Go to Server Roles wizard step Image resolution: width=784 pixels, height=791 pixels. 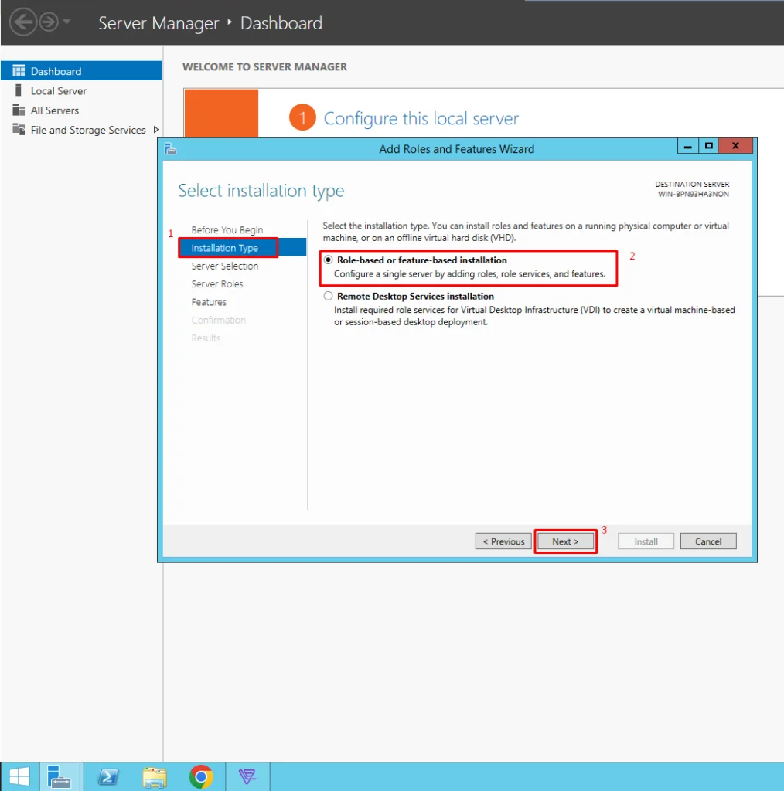tap(217, 284)
